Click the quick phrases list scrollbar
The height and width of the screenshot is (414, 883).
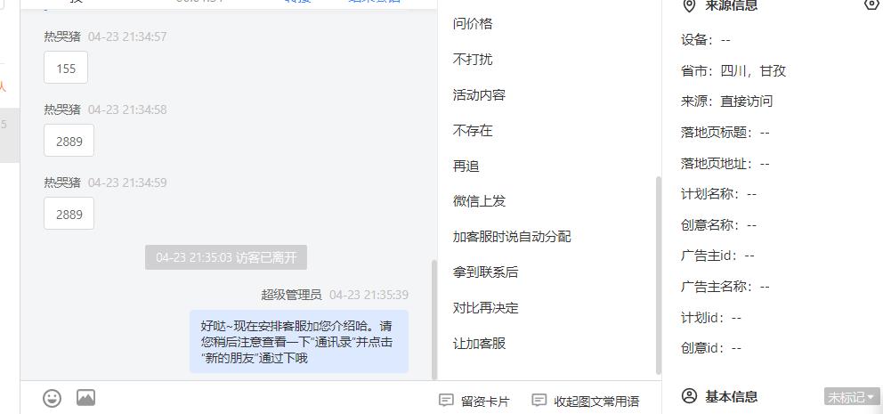659,275
